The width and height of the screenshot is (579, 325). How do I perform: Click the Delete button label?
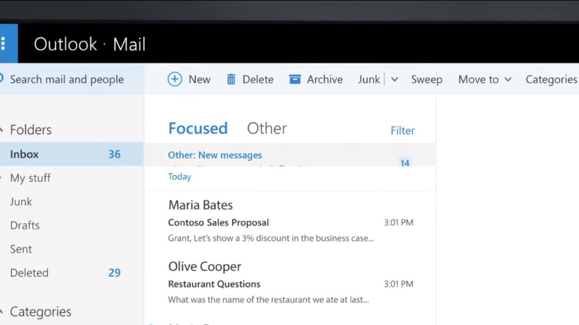coord(258,79)
